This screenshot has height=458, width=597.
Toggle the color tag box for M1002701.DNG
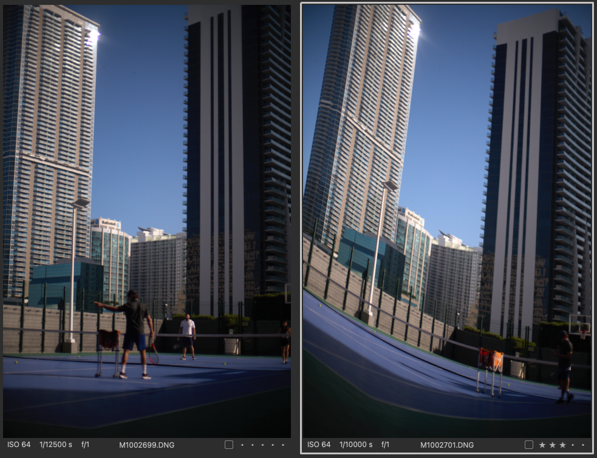coord(529,445)
